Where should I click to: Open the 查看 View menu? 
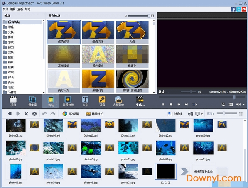point(20,9)
